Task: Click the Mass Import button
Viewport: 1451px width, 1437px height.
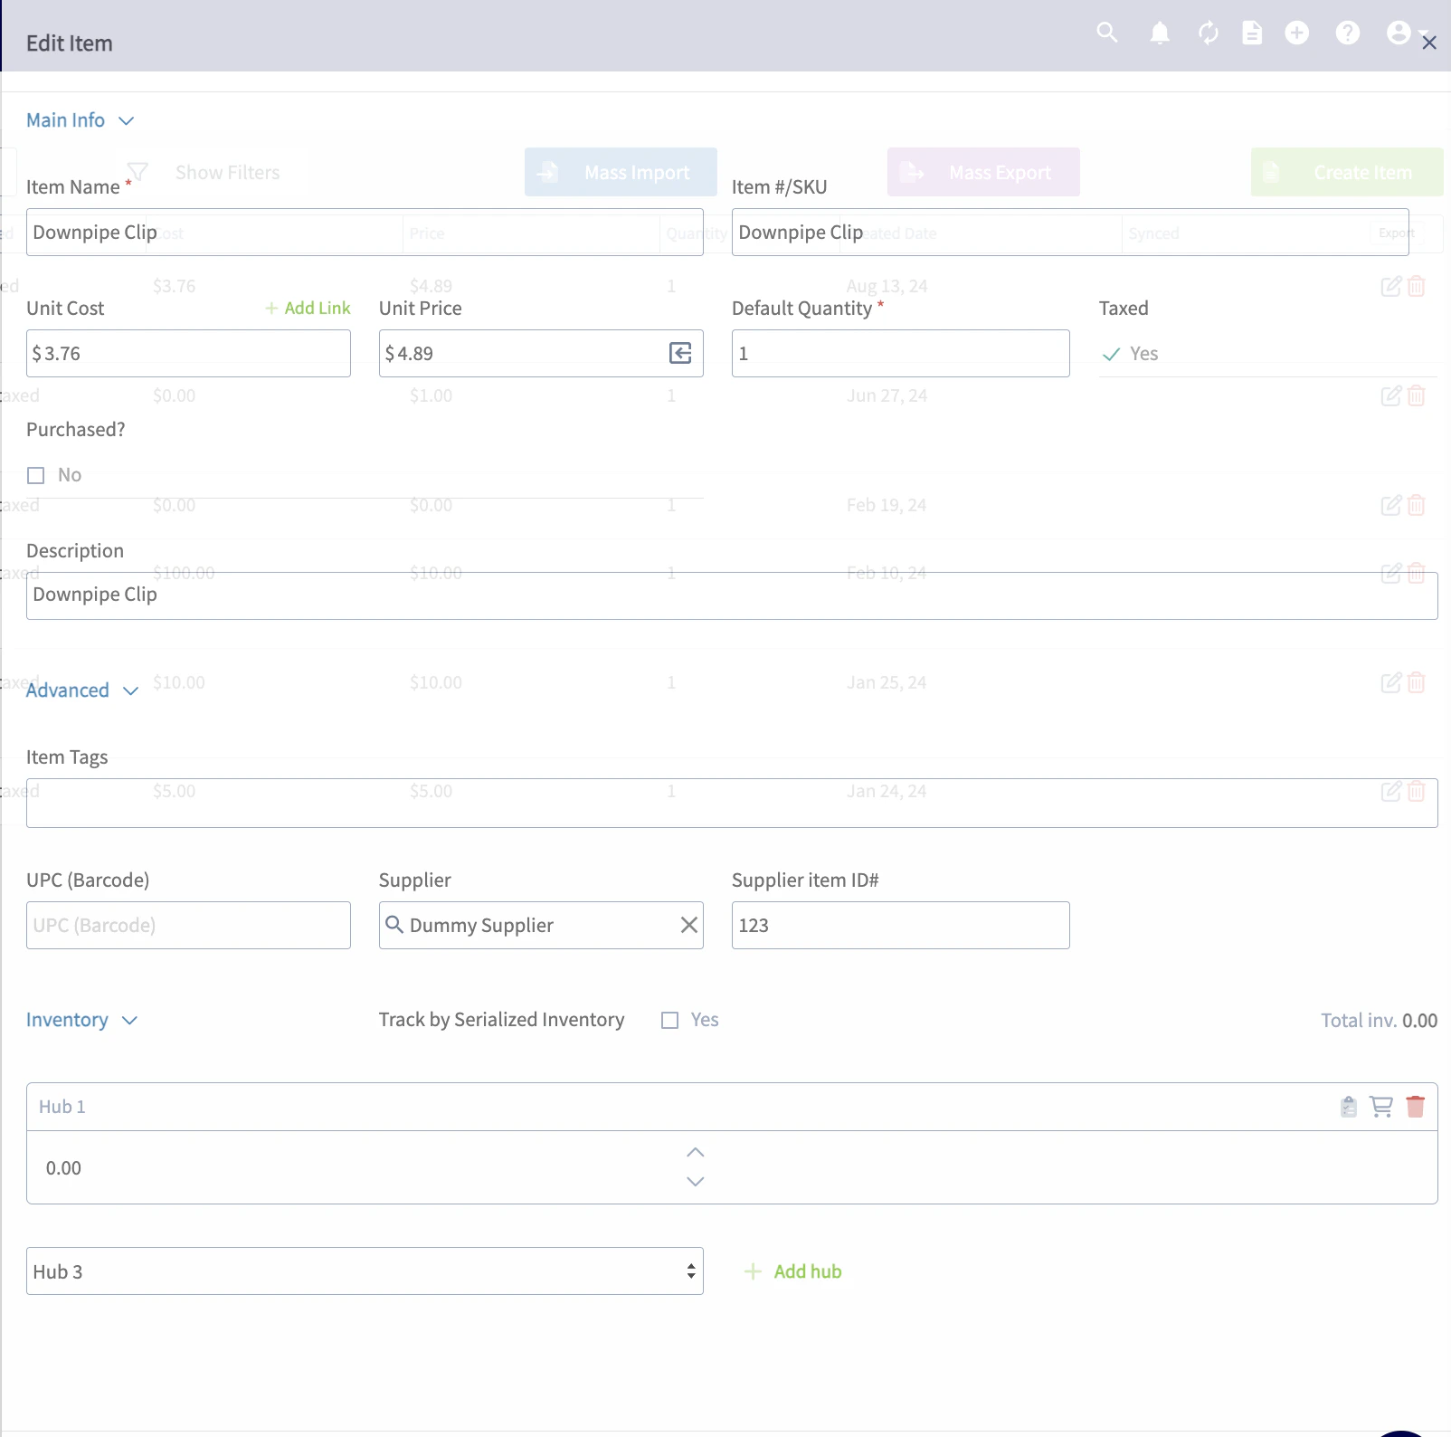Action: [621, 172]
